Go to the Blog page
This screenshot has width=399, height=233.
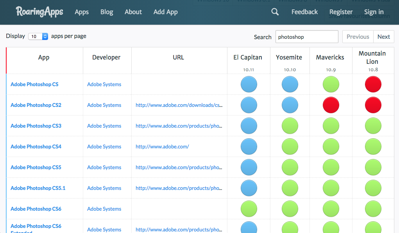point(107,12)
